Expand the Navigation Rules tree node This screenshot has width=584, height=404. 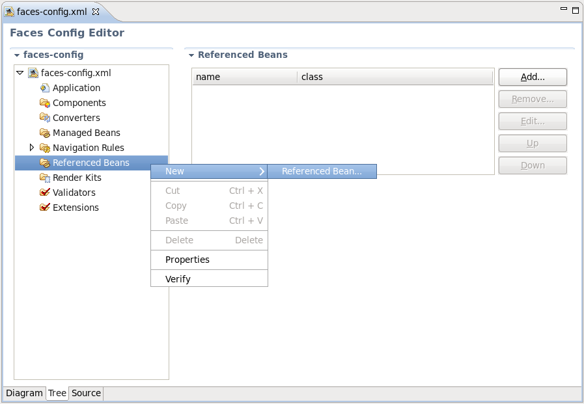pos(32,148)
